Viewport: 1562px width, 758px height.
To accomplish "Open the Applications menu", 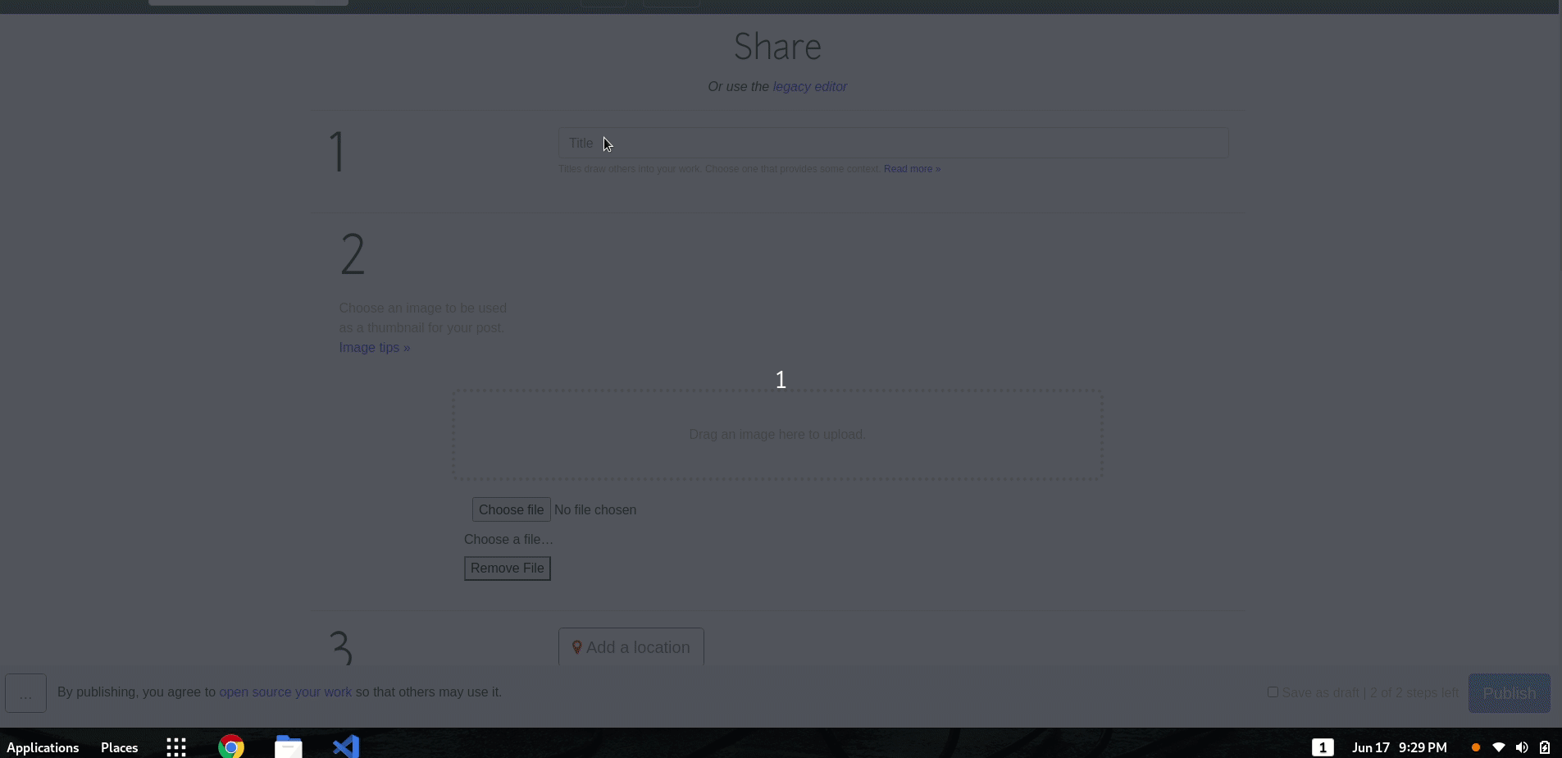I will [43, 747].
